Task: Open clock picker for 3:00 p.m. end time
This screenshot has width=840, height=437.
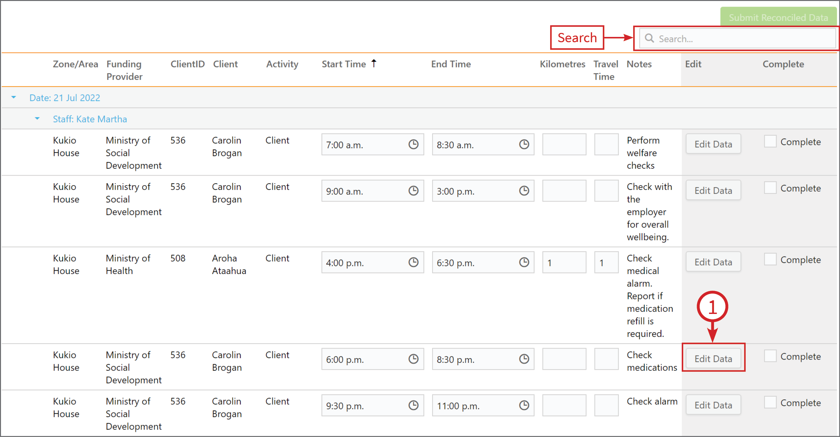Action: coord(524,191)
